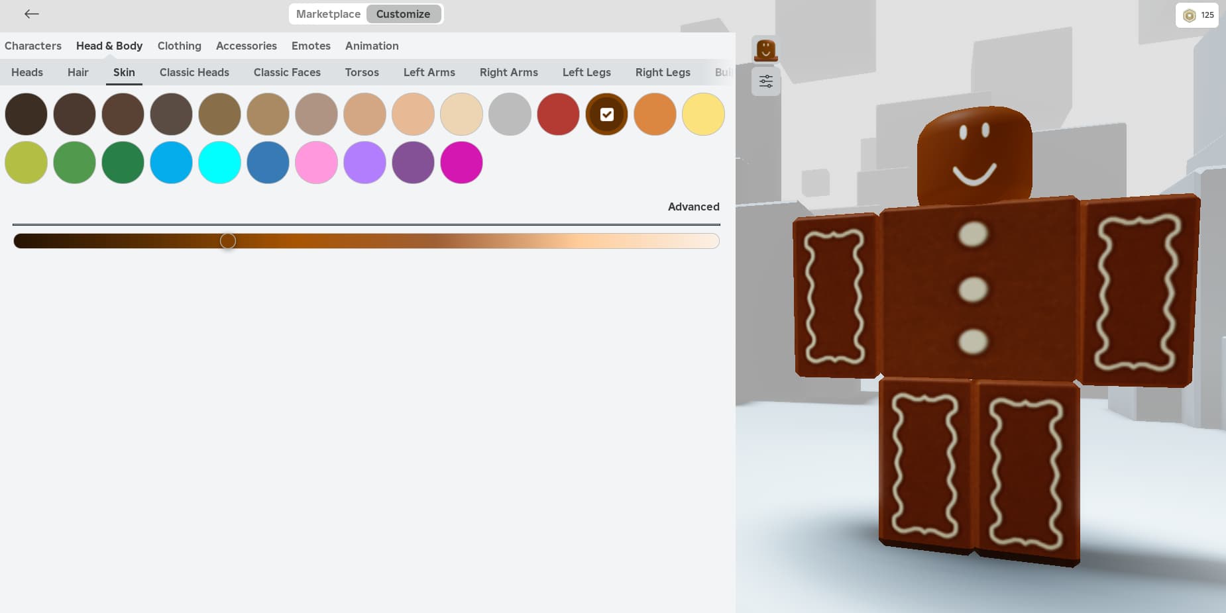Switch to the Torsos tab
Image resolution: width=1226 pixels, height=613 pixels.
click(361, 72)
